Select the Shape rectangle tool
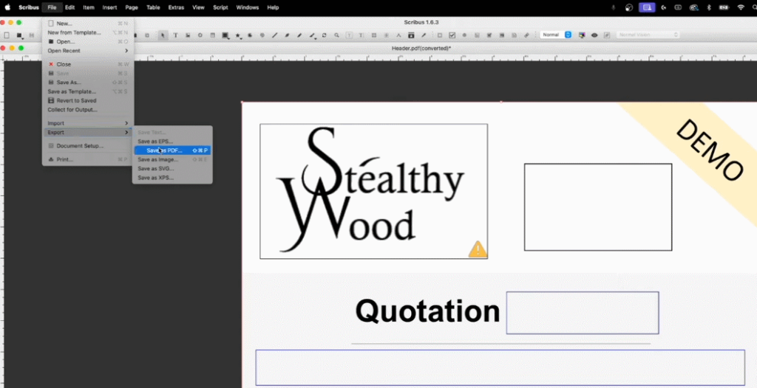This screenshot has height=388, width=757. pyautogui.click(x=225, y=35)
